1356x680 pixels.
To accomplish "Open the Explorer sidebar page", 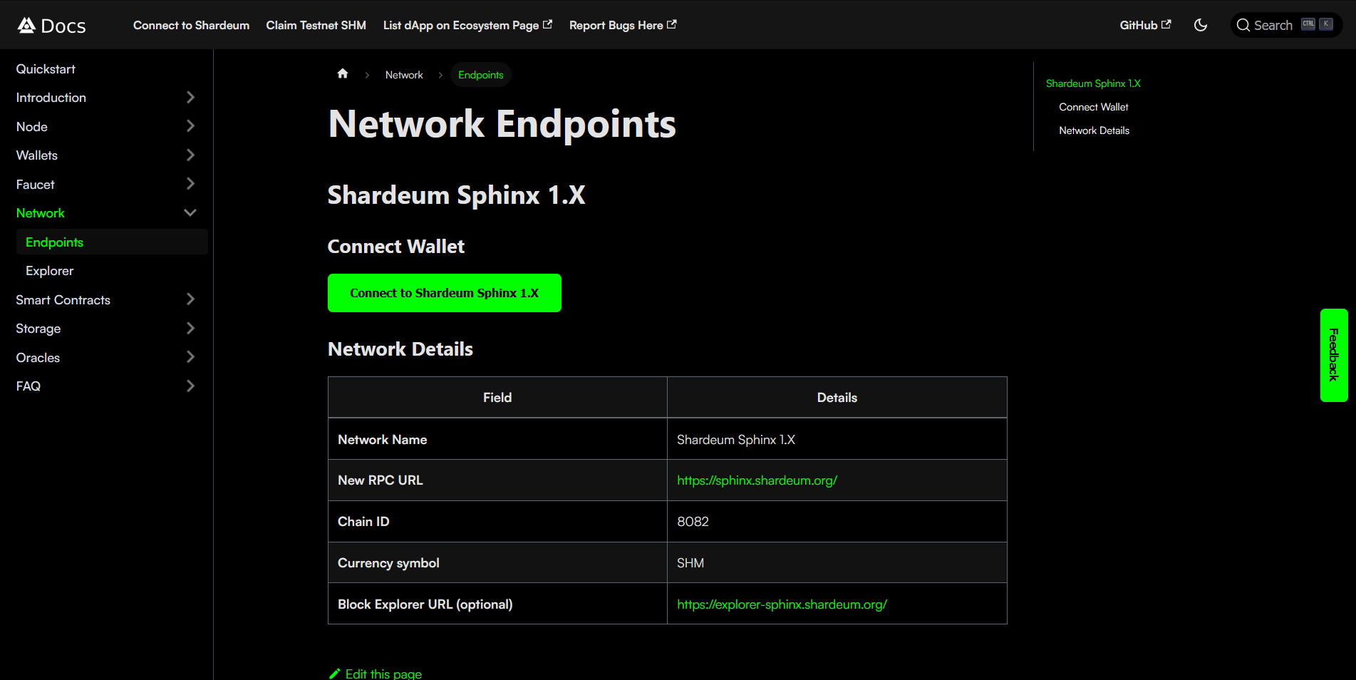I will 50,271.
